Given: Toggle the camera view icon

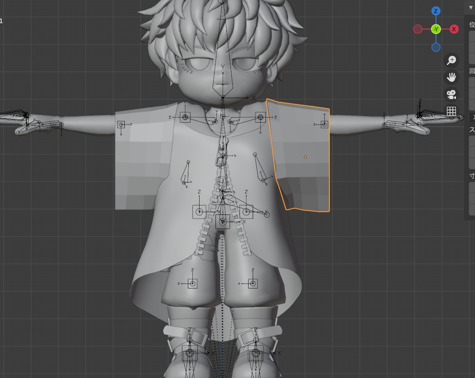Looking at the screenshot, I should coord(451,94).
